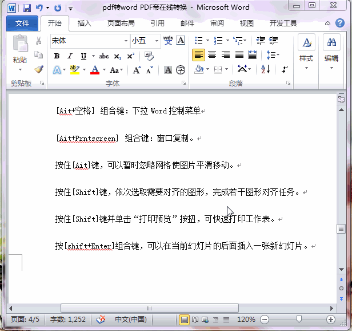
Task: Undo the last action
Action: click(x=39, y=8)
